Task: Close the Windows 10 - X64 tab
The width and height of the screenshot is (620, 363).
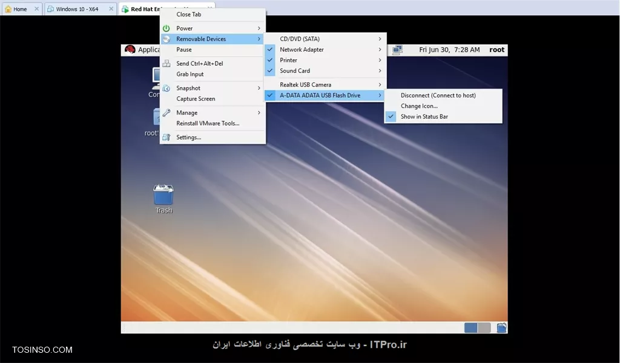Action: (x=111, y=9)
